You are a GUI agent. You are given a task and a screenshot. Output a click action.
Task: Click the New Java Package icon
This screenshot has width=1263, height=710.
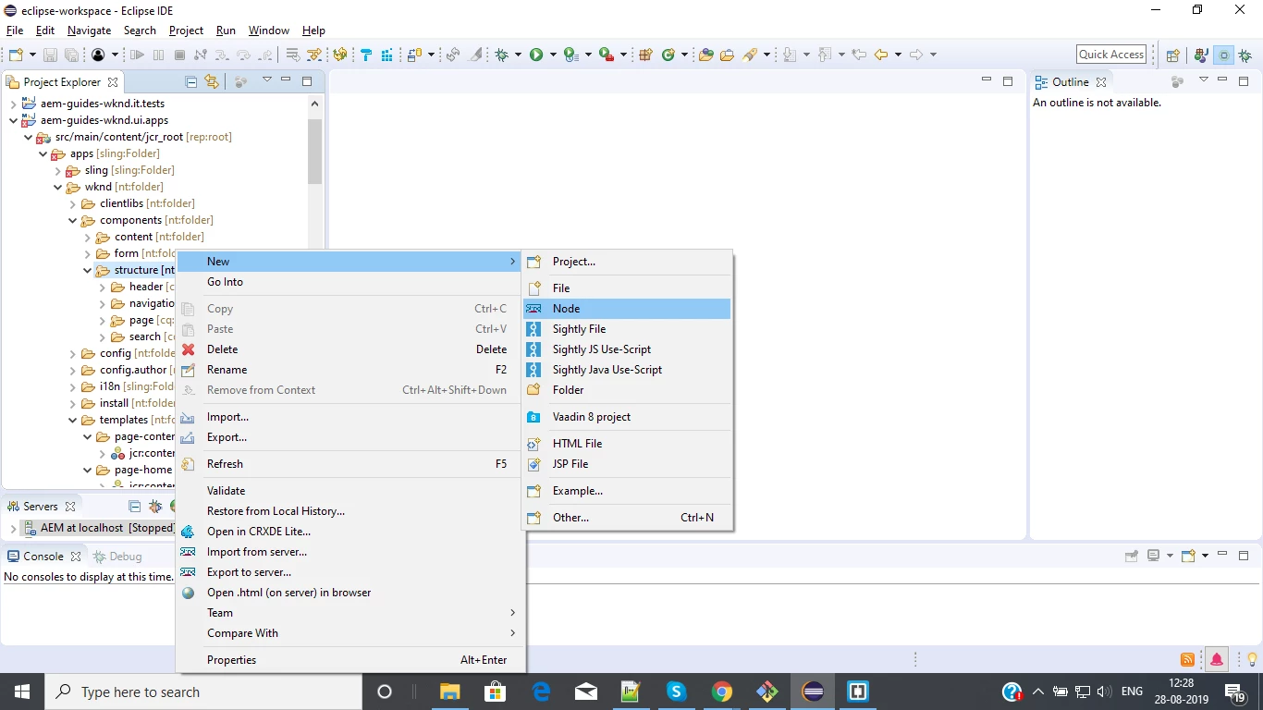click(645, 55)
